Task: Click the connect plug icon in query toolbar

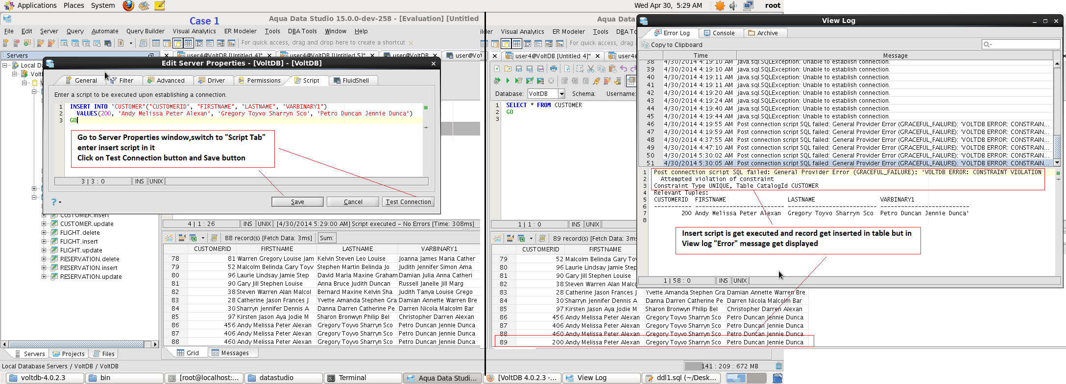Action: [597, 81]
